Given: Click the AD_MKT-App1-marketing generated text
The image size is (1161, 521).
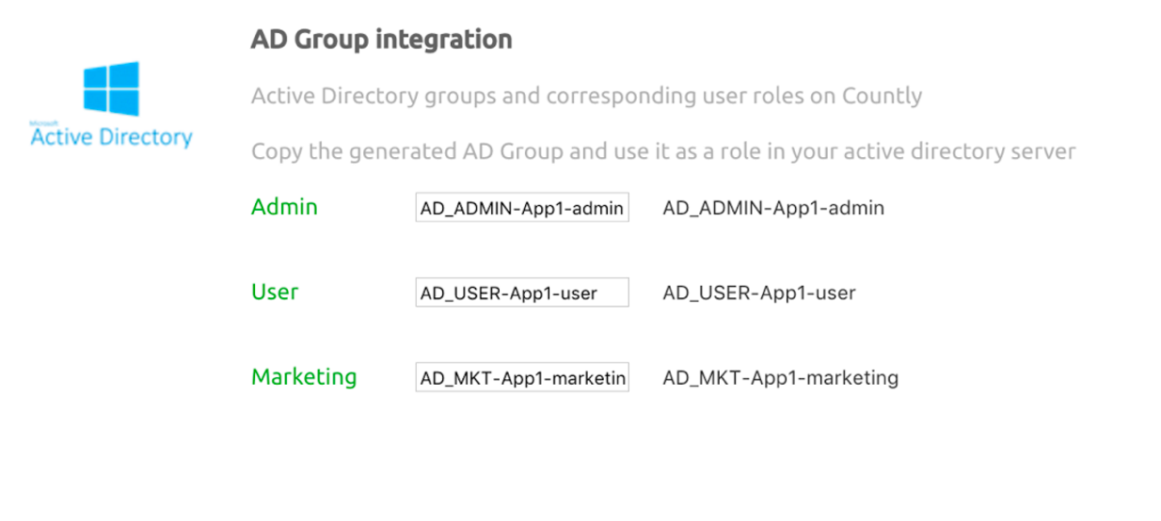Looking at the screenshot, I should point(781,378).
